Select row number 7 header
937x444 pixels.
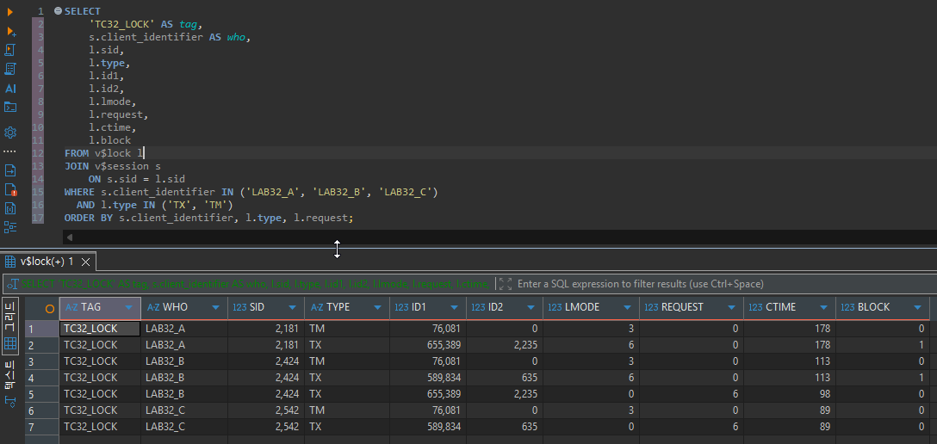(x=42, y=427)
